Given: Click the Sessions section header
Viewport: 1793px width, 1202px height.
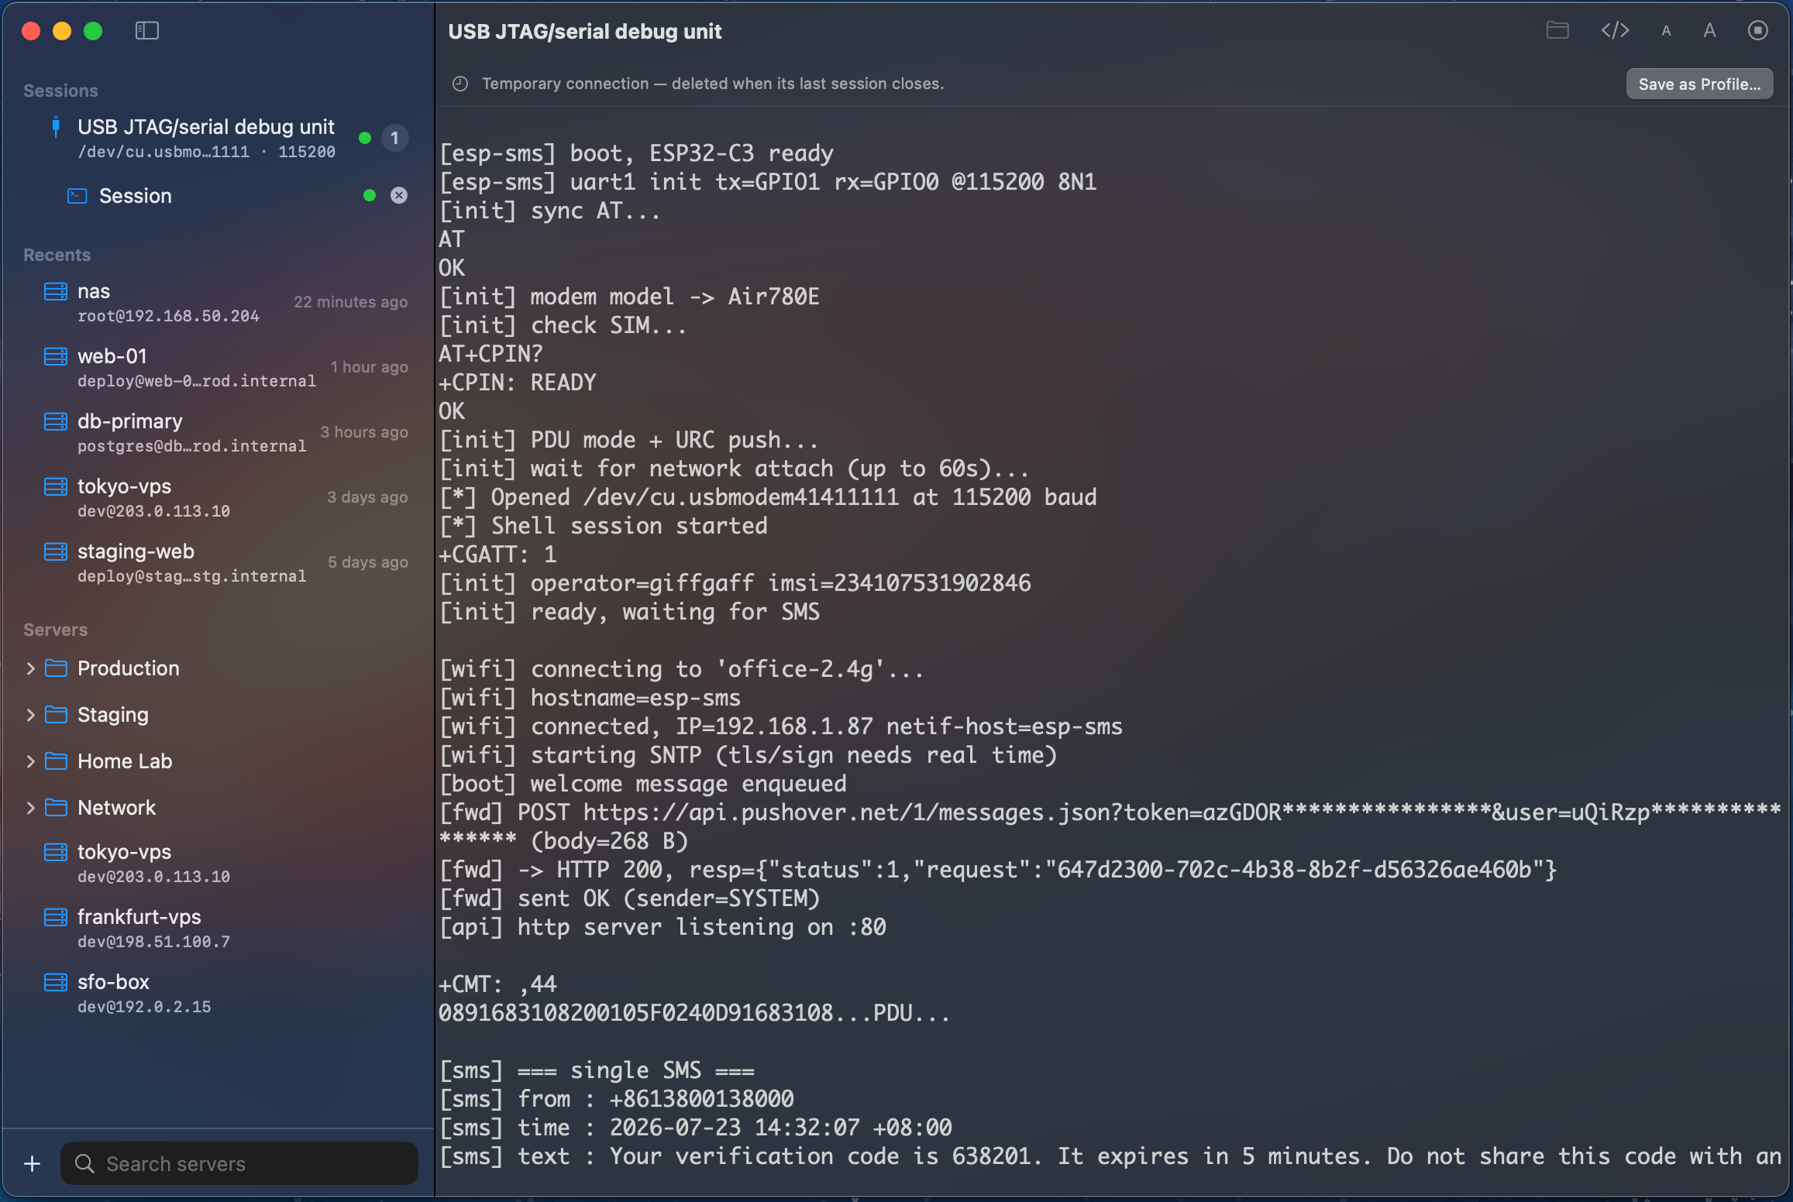Looking at the screenshot, I should point(60,91).
